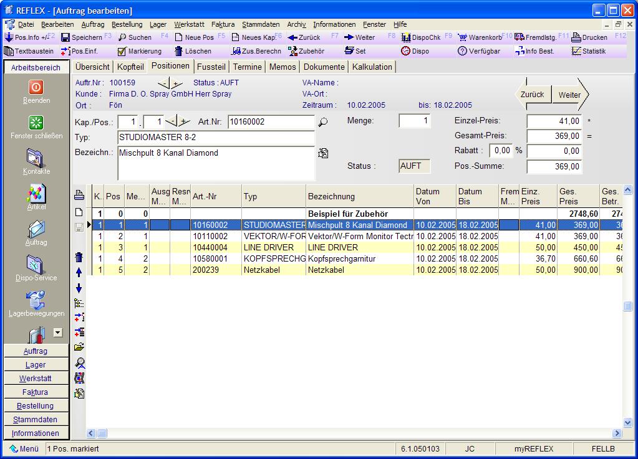
Task: Click Pos.Einf. in the toolbar
Action: [x=79, y=51]
